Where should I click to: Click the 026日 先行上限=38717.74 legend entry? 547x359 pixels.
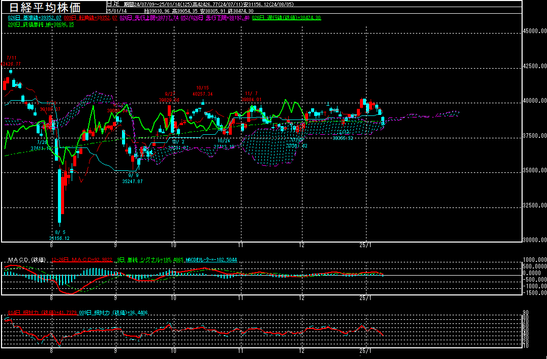click(149, 18)
